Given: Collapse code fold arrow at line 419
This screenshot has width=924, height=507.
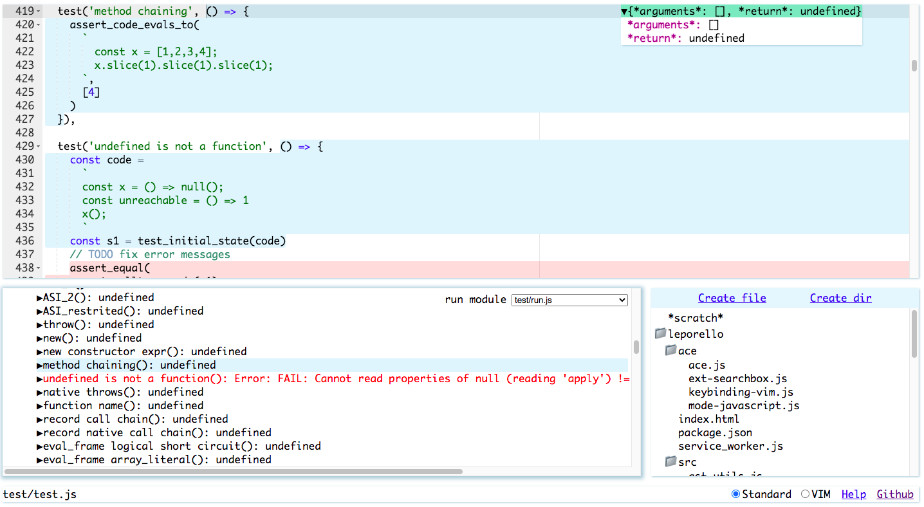Looking at the screenshot, I should click(39, 12).
